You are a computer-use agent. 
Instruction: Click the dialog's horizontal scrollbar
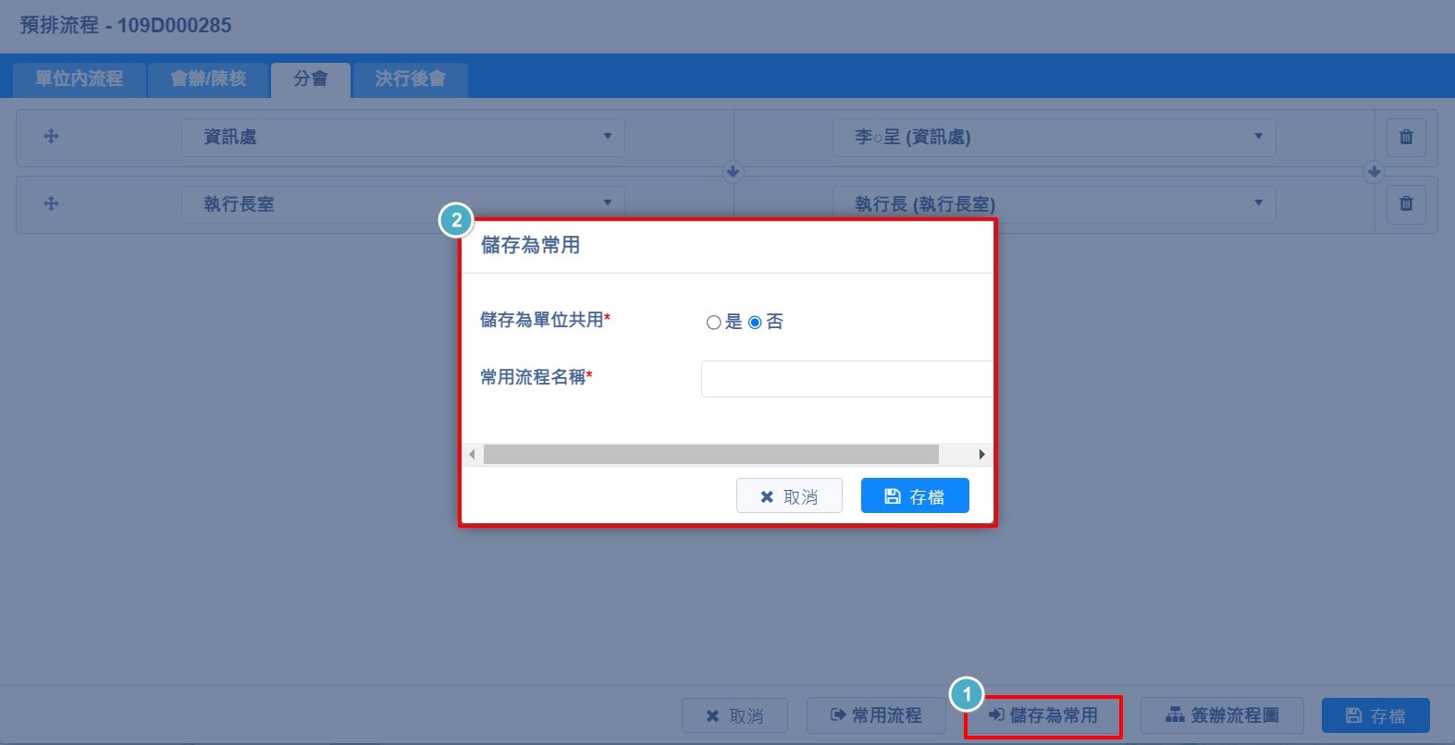pyautogui.click(x=710, y=454)
